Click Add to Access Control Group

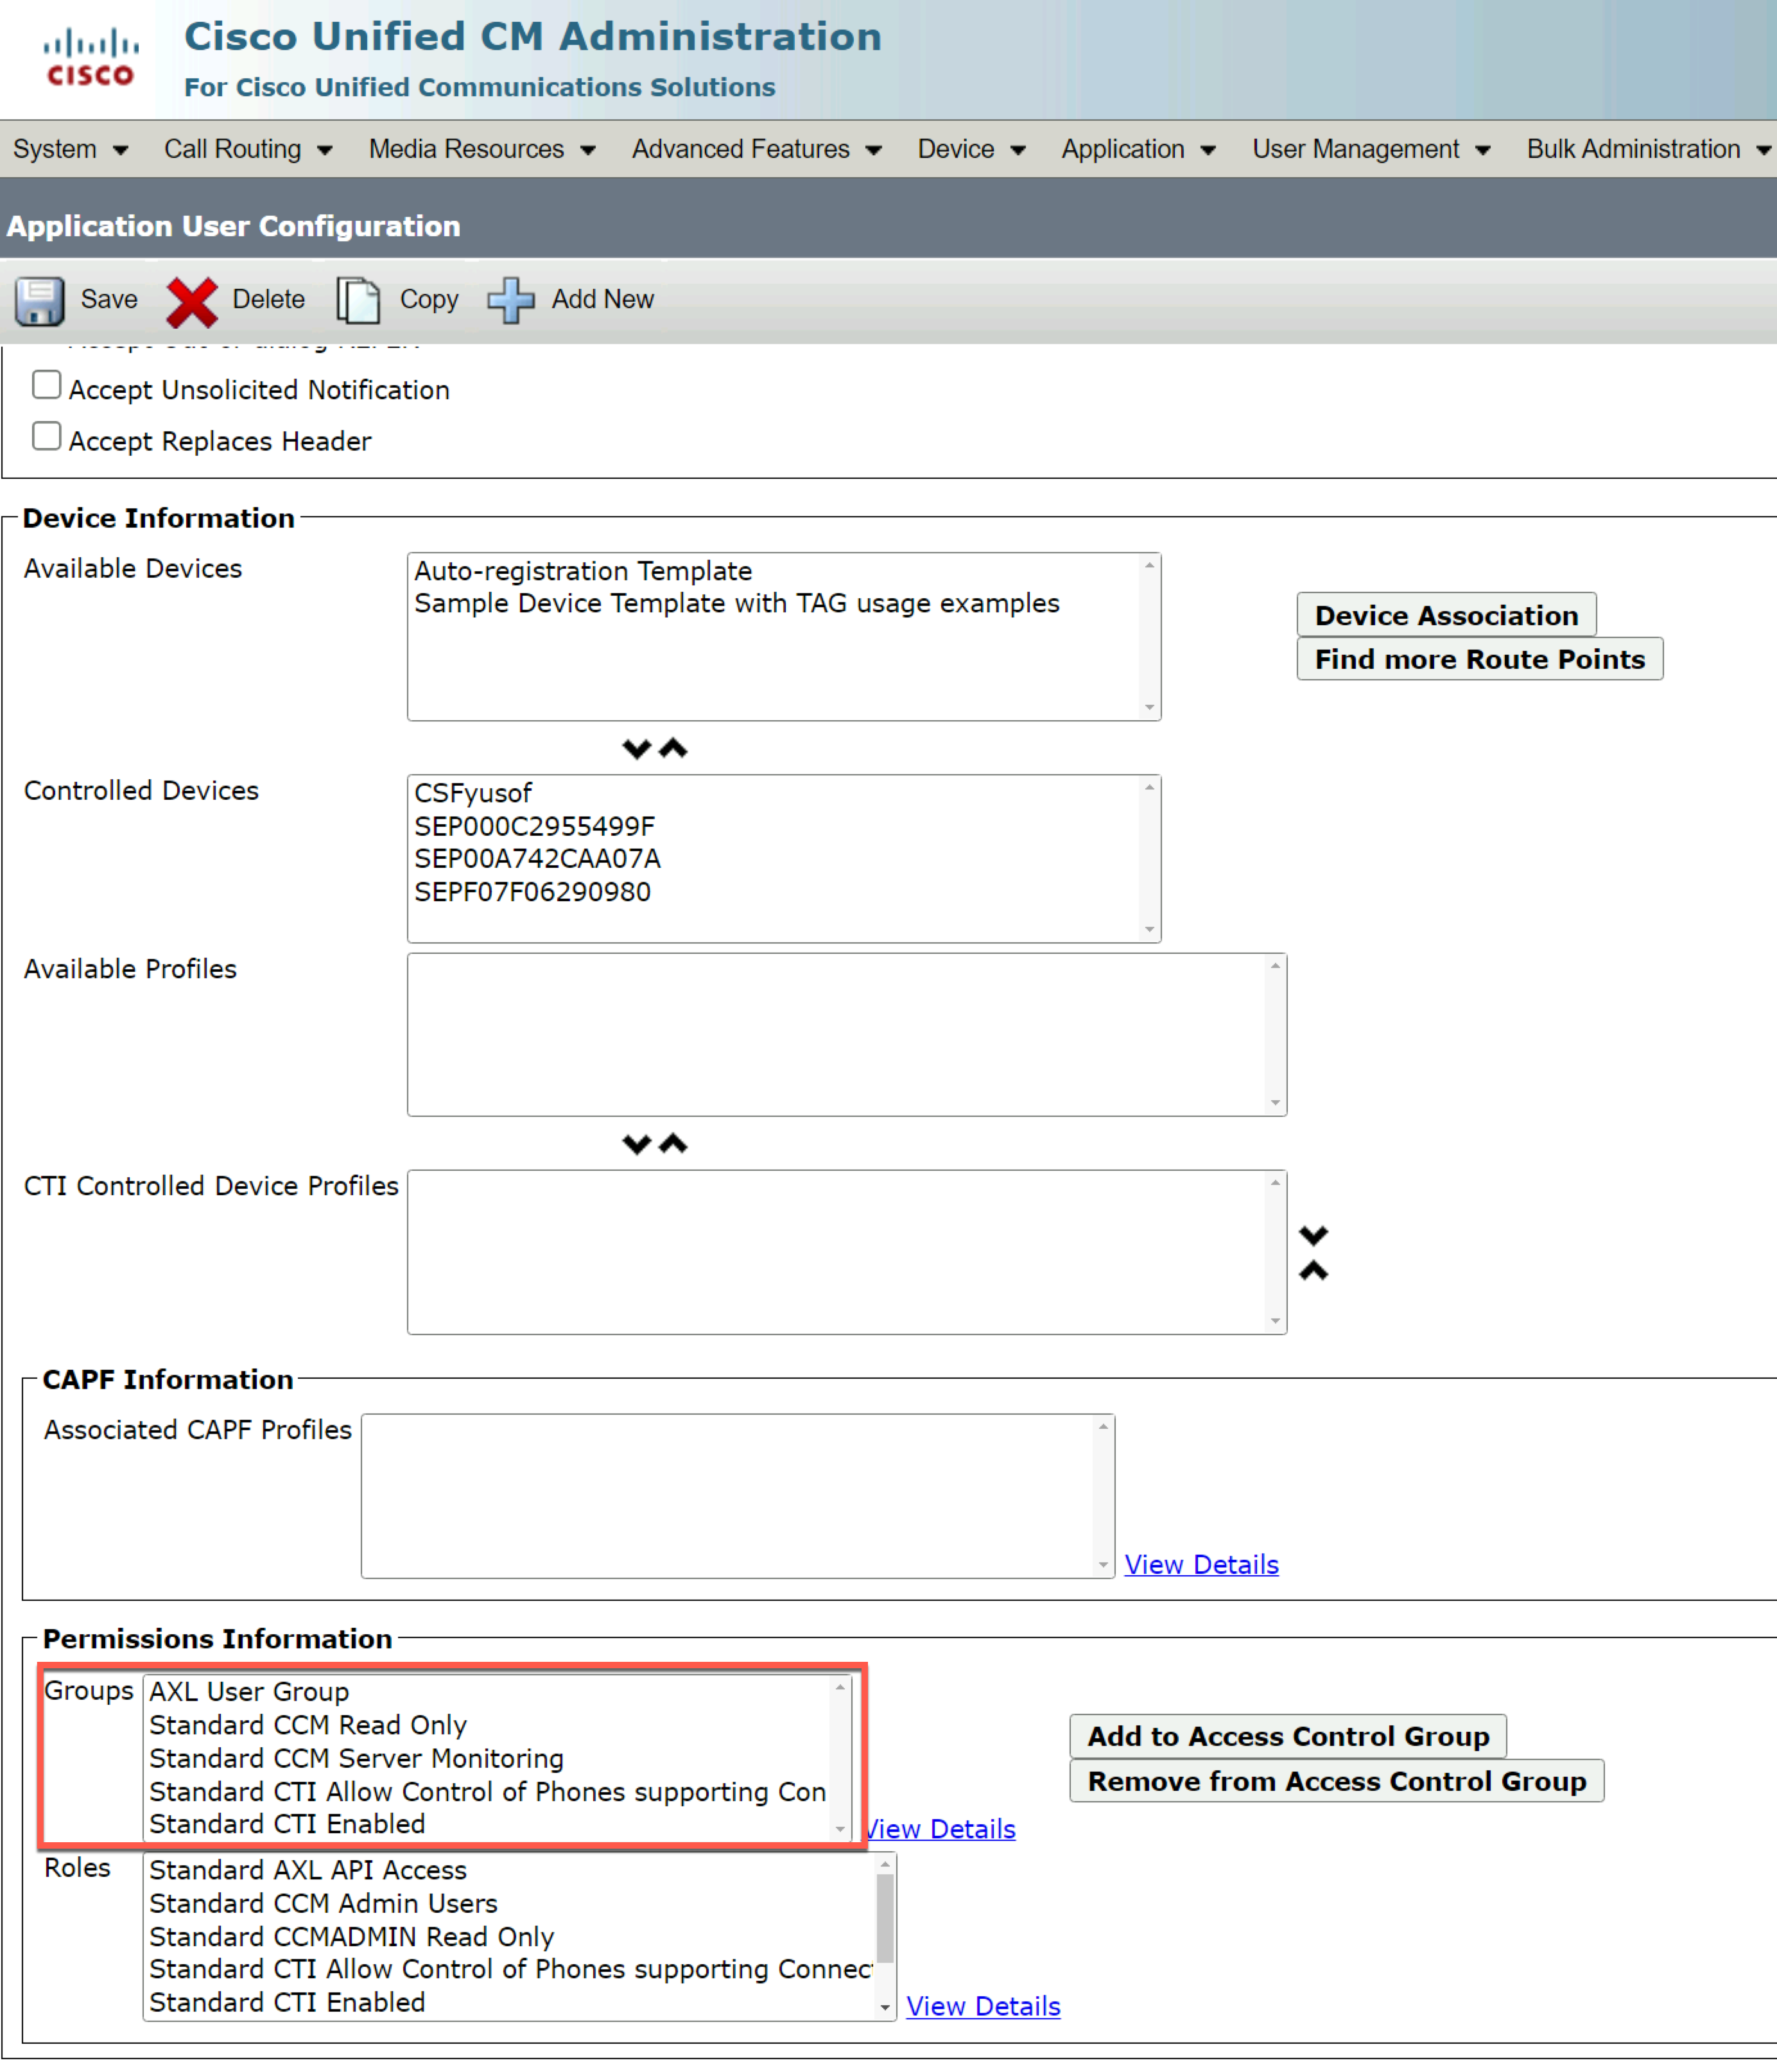coord(1288,1736)
